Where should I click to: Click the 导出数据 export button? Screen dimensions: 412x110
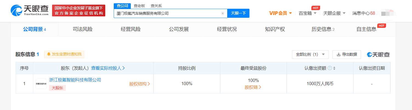click(x=347, y=54)
